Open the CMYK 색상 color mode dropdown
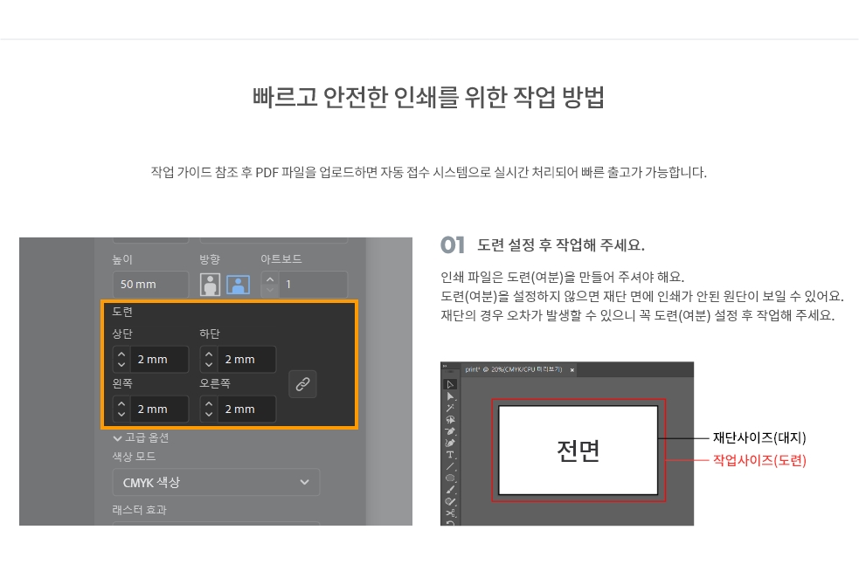The height and width of the screenshot is (578, 859). click(216, 482)
